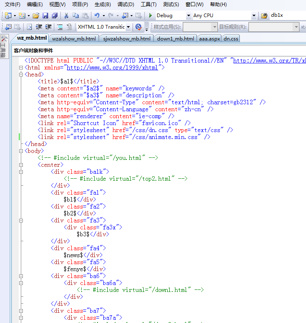Click the New Project icon
The height and width of the screenshot is (323, 306).
(x=8, y=16)
